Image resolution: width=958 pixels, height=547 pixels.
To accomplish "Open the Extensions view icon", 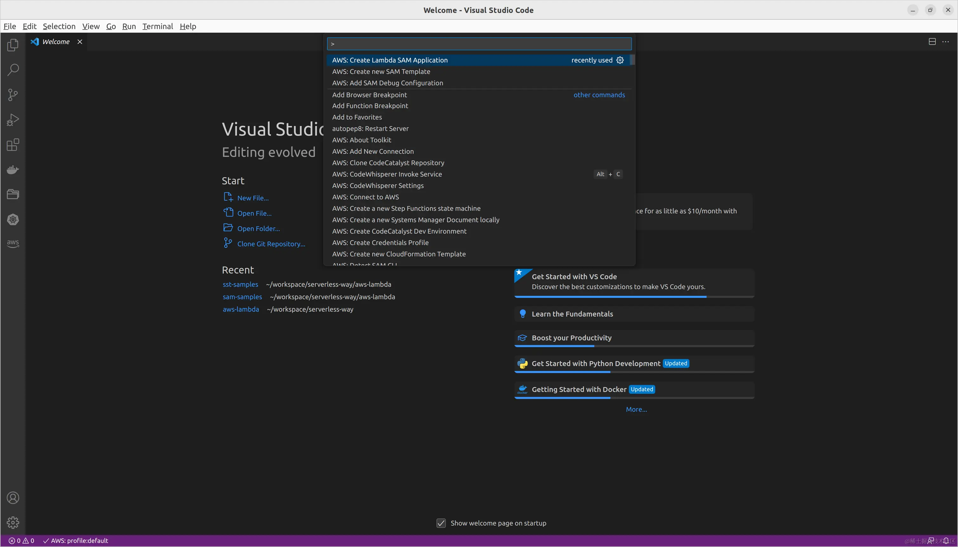I will 13,145.
